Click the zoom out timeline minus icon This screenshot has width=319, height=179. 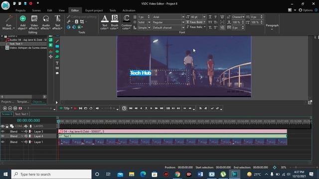pos(10,108)
